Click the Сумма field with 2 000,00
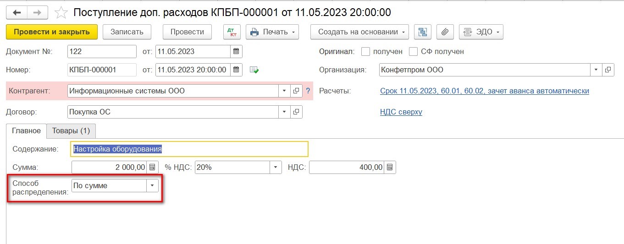 (x=110, y=167)
